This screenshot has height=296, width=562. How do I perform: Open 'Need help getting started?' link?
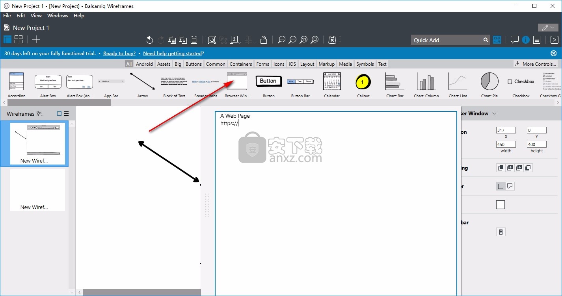click(173, 54)
